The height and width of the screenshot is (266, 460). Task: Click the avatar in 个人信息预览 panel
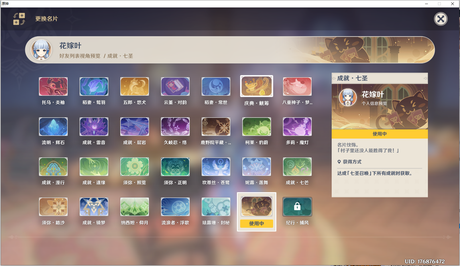(x=348, y=98)
